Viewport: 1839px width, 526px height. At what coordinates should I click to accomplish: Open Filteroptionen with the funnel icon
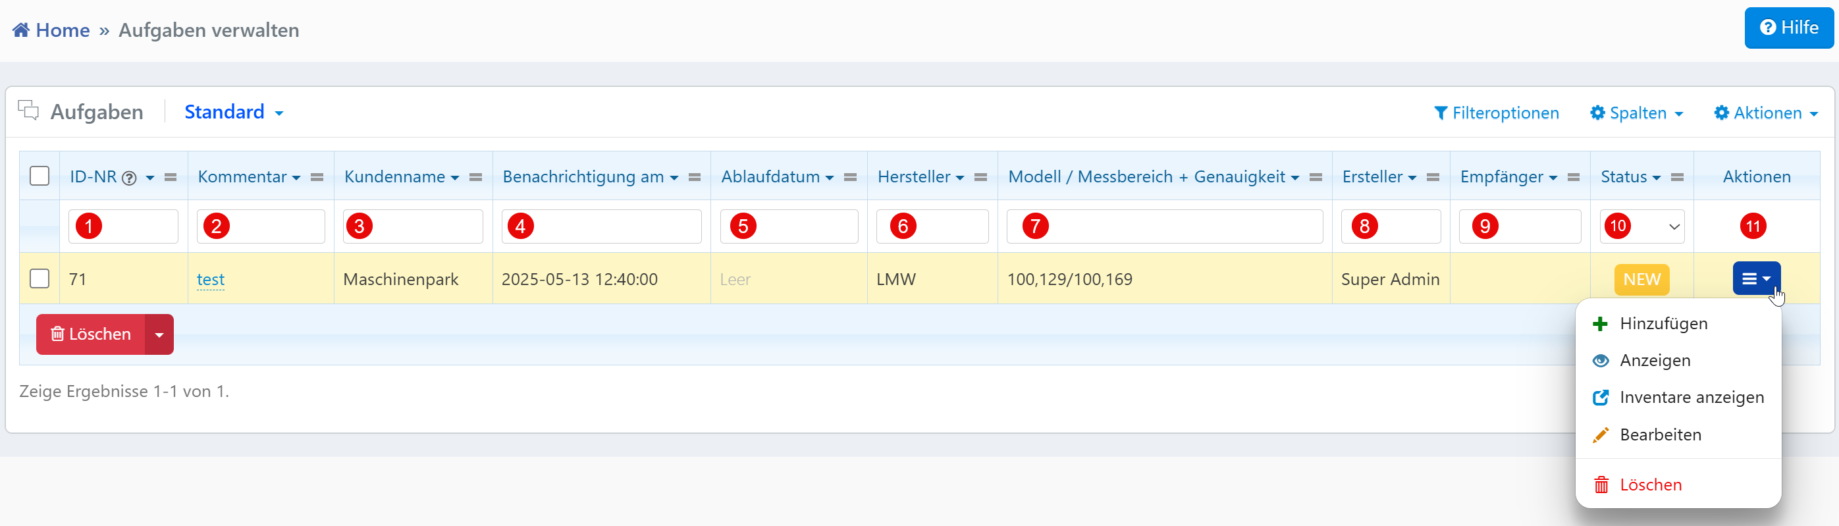(1441, 113)
